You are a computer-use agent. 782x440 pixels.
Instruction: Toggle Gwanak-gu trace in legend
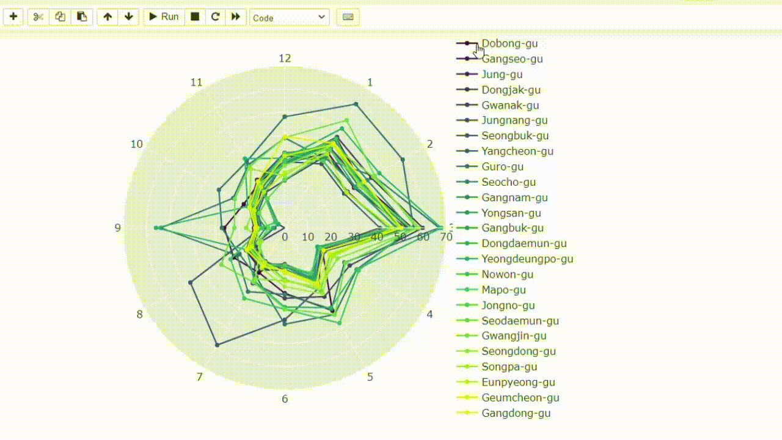click(x=498, y=105)
